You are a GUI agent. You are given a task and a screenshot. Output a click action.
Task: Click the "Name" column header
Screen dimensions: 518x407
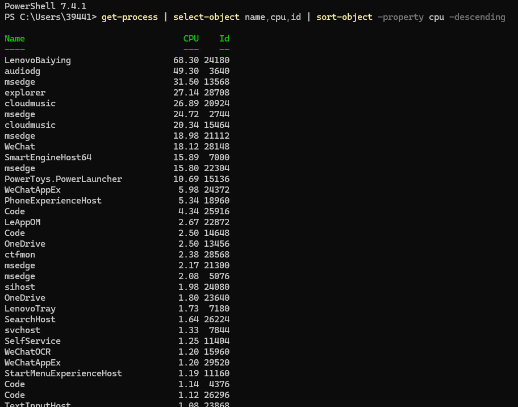[15, 39]
